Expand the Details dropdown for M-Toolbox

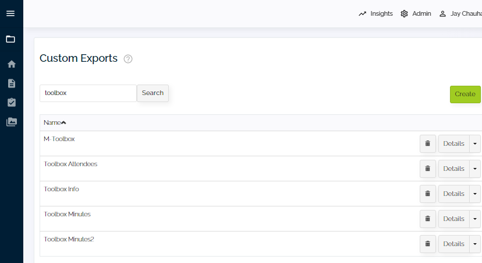pos(475,143)
